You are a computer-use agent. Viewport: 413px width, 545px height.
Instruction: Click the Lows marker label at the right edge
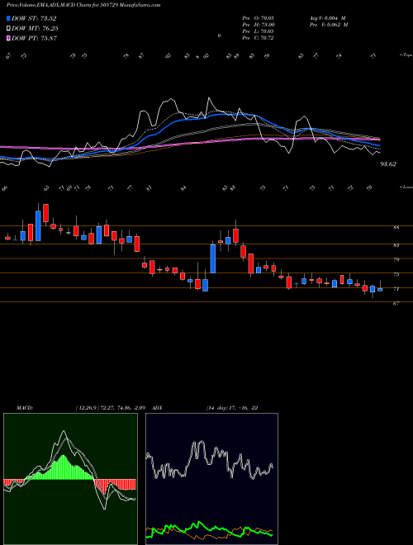coord(406,187)
